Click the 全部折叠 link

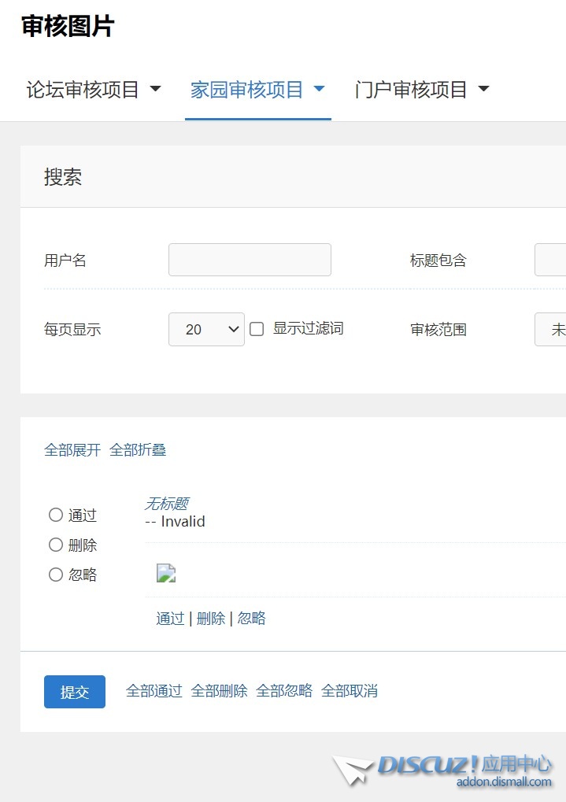tap(138, 450)
